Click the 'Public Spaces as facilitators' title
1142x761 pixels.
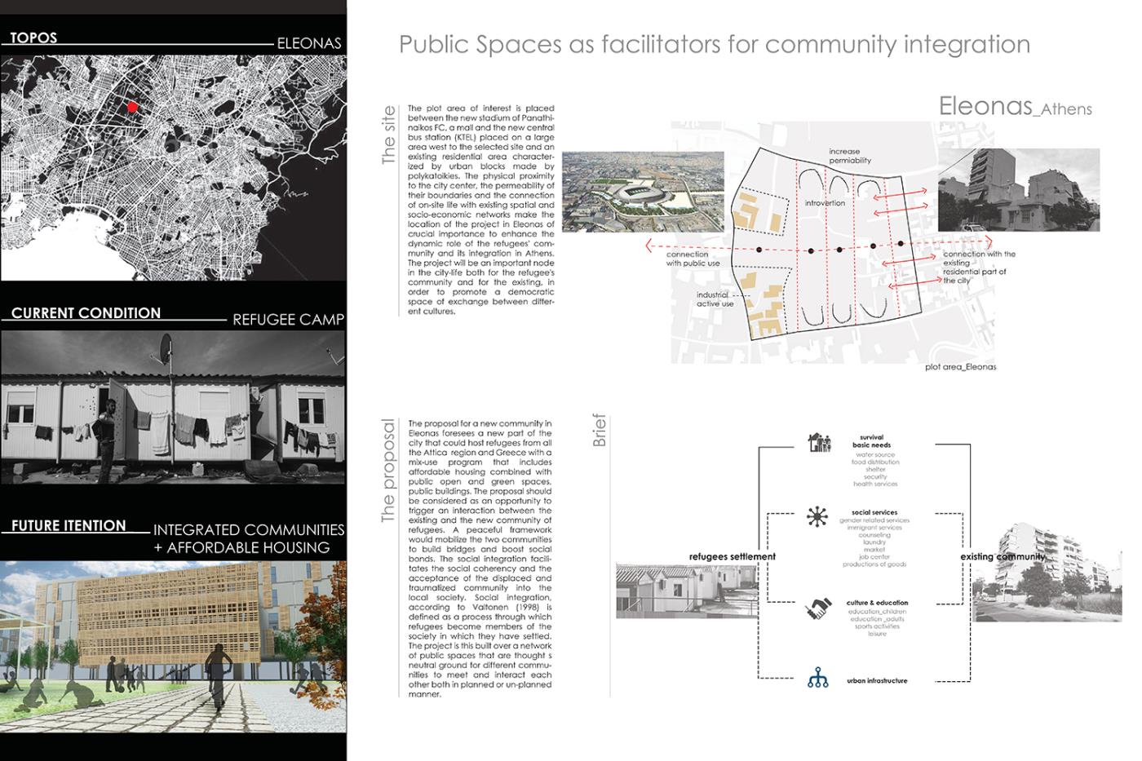pyautogui.click(x=714, y=44)
